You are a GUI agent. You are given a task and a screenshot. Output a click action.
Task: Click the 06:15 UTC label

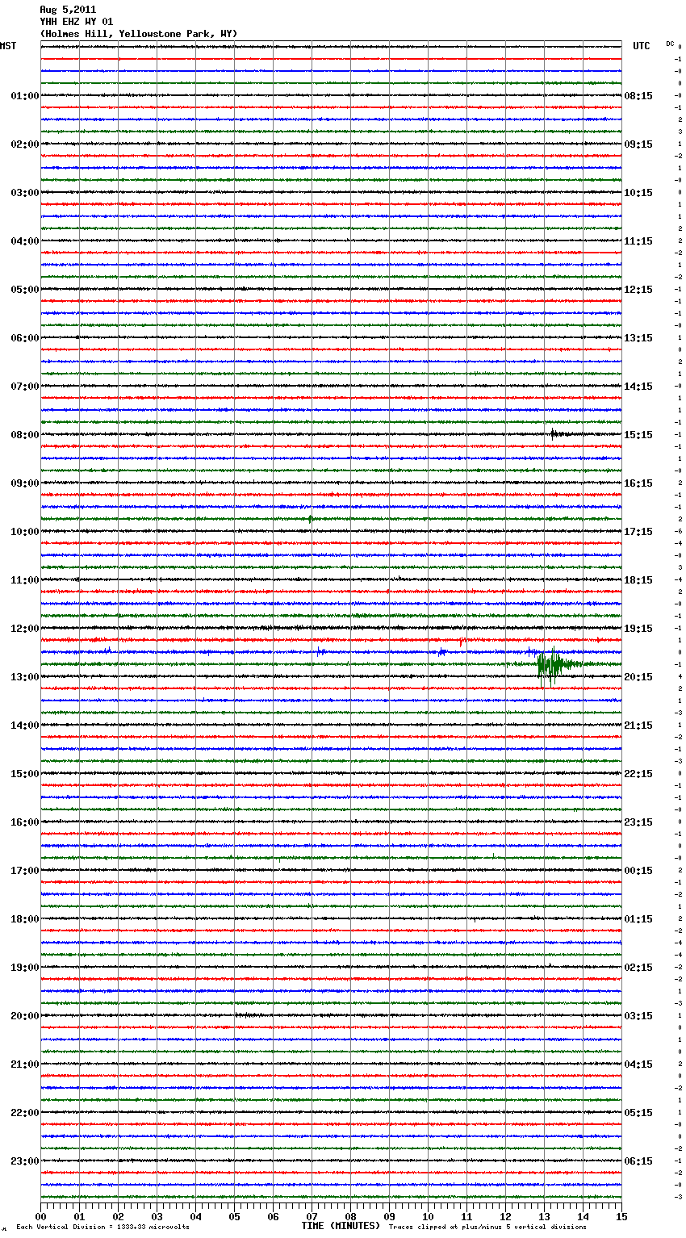pyautogui.click(x=638, y=1161)
